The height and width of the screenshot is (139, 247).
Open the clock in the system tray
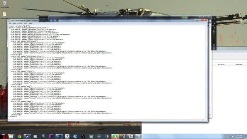tap(239, 136)
